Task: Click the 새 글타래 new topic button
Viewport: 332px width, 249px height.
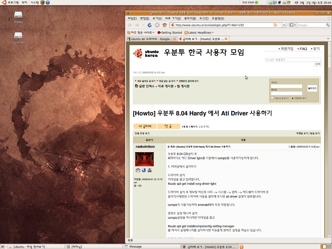Action: coord(145,126)
